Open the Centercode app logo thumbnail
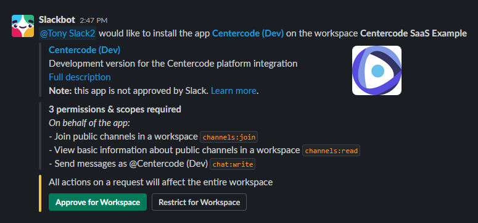 (x=377, y=70)
